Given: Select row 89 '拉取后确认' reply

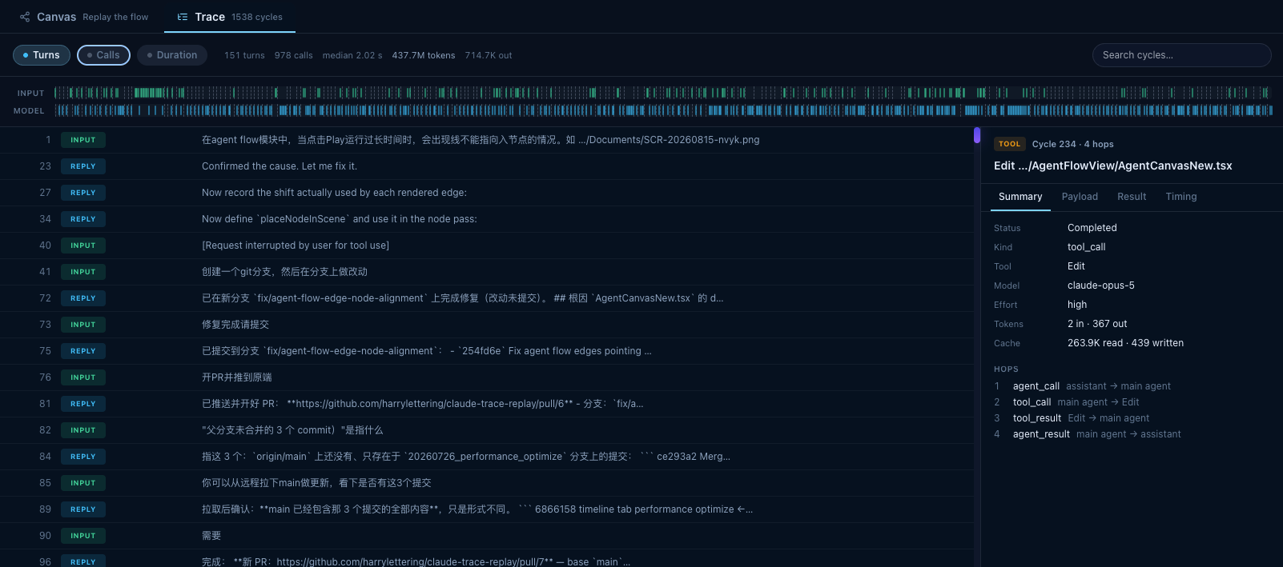Looking at the screenshot, I should [x=487, y=509].
